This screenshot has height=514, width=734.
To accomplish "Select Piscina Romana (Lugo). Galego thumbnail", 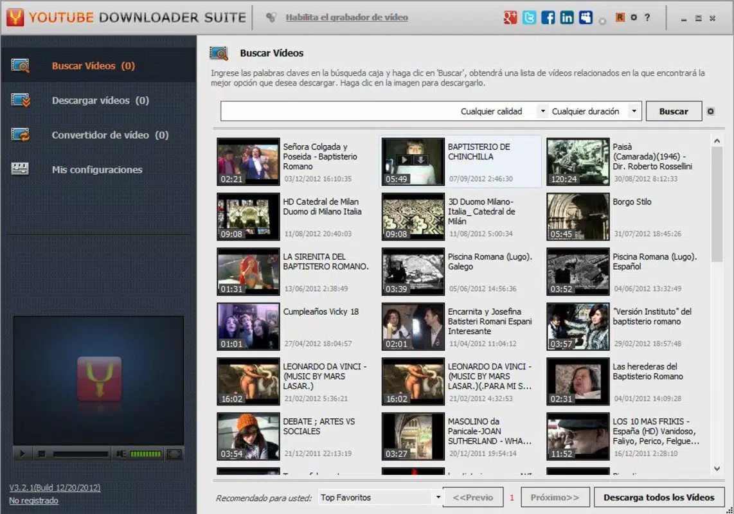I will click(413, 272).
